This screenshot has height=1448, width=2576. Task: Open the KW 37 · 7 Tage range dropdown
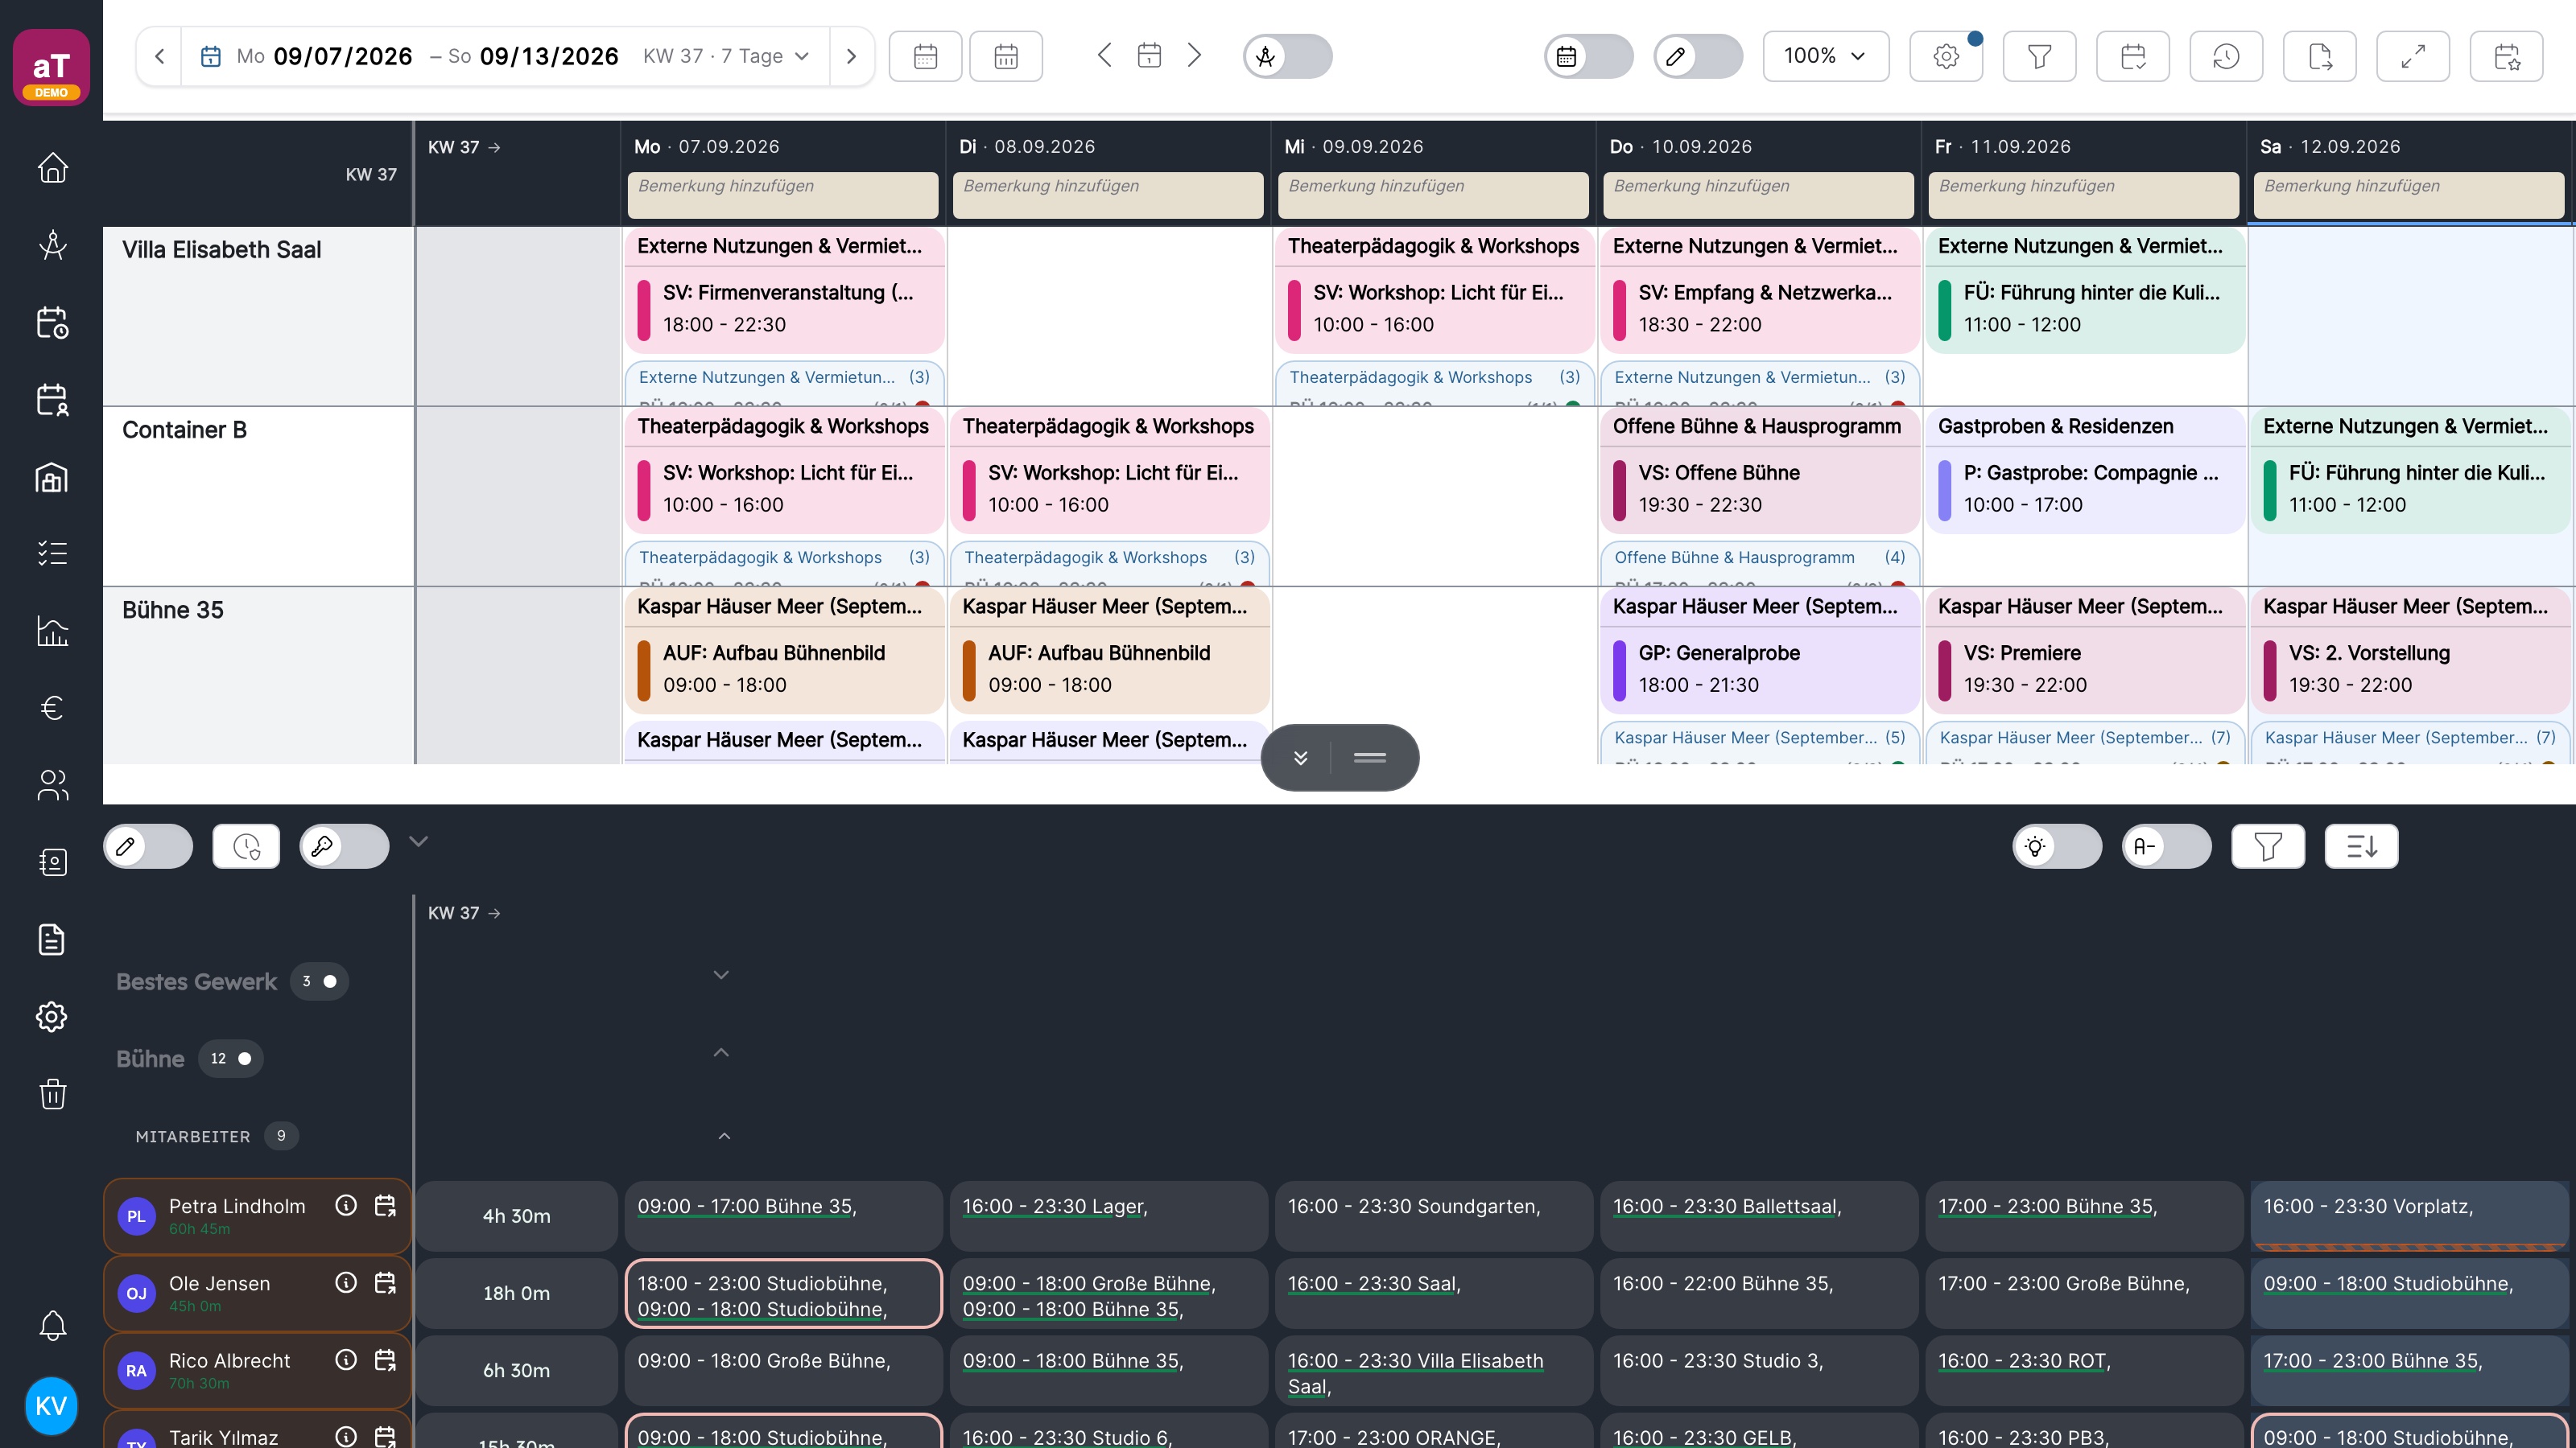point(726,56)
